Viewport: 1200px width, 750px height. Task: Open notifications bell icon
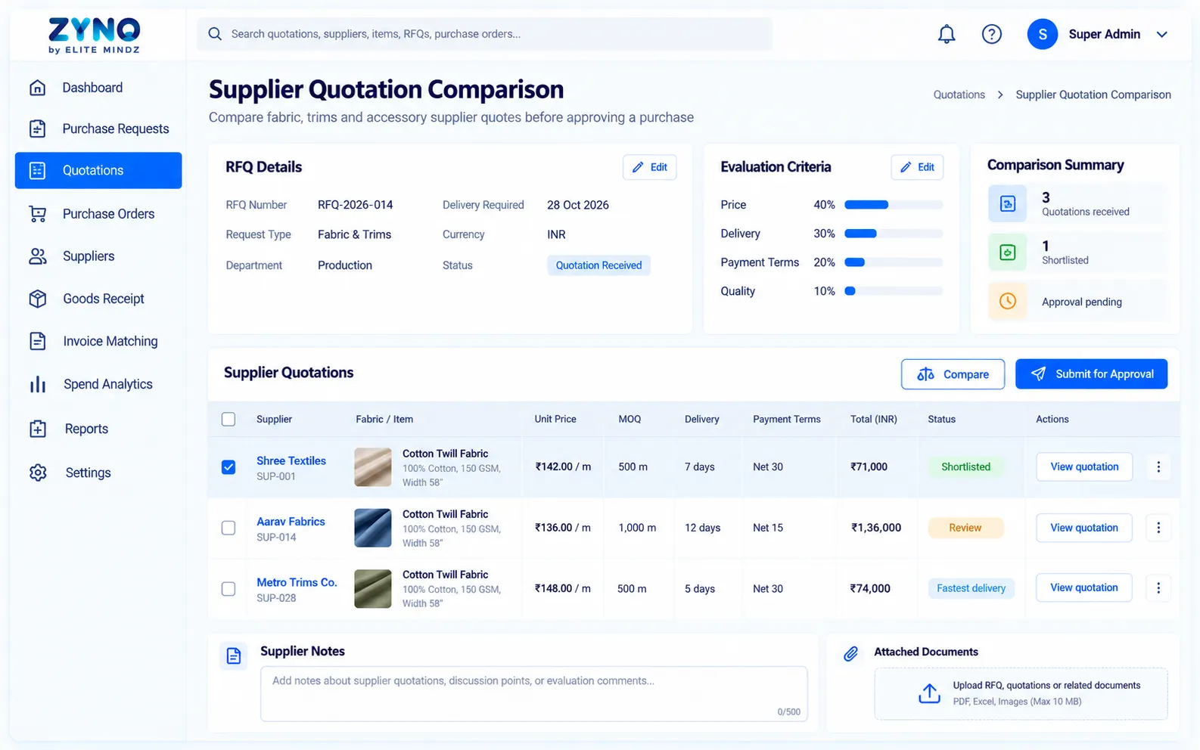point(947,34)
